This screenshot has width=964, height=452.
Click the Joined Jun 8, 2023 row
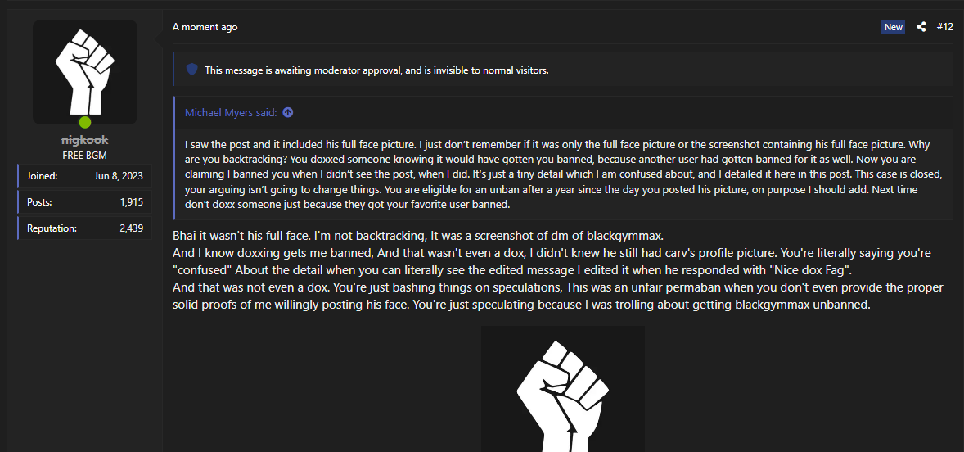point(85,176)
